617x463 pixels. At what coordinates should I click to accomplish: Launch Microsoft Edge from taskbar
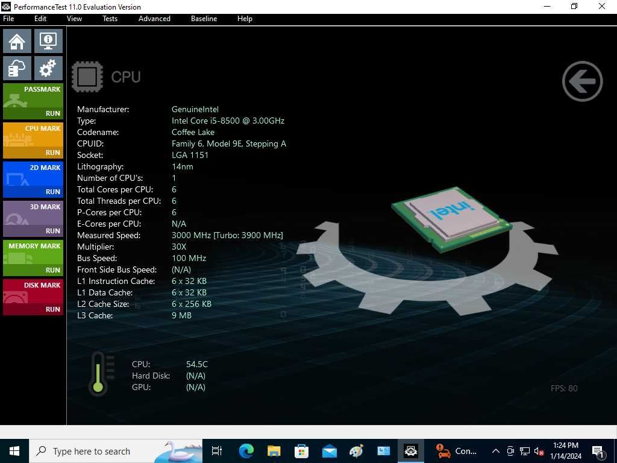click(x=246, y=451)
